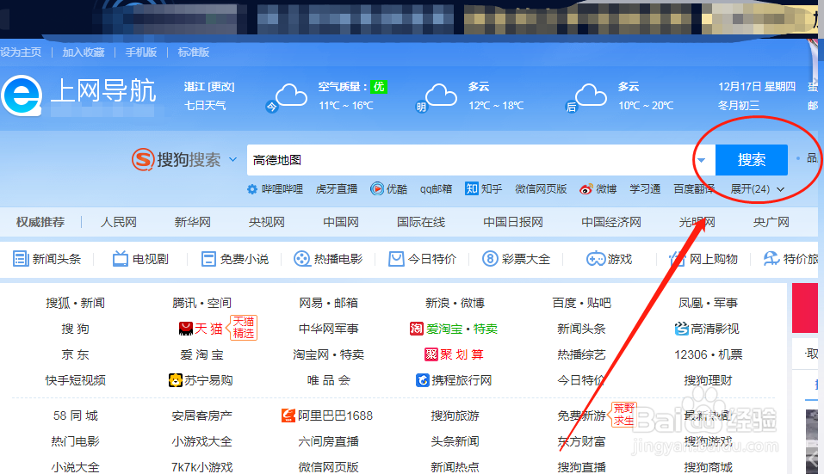Open 百度 • 贴吧 link
The width and height of the screenshot is (824, 474).
[x=582, y=303]
